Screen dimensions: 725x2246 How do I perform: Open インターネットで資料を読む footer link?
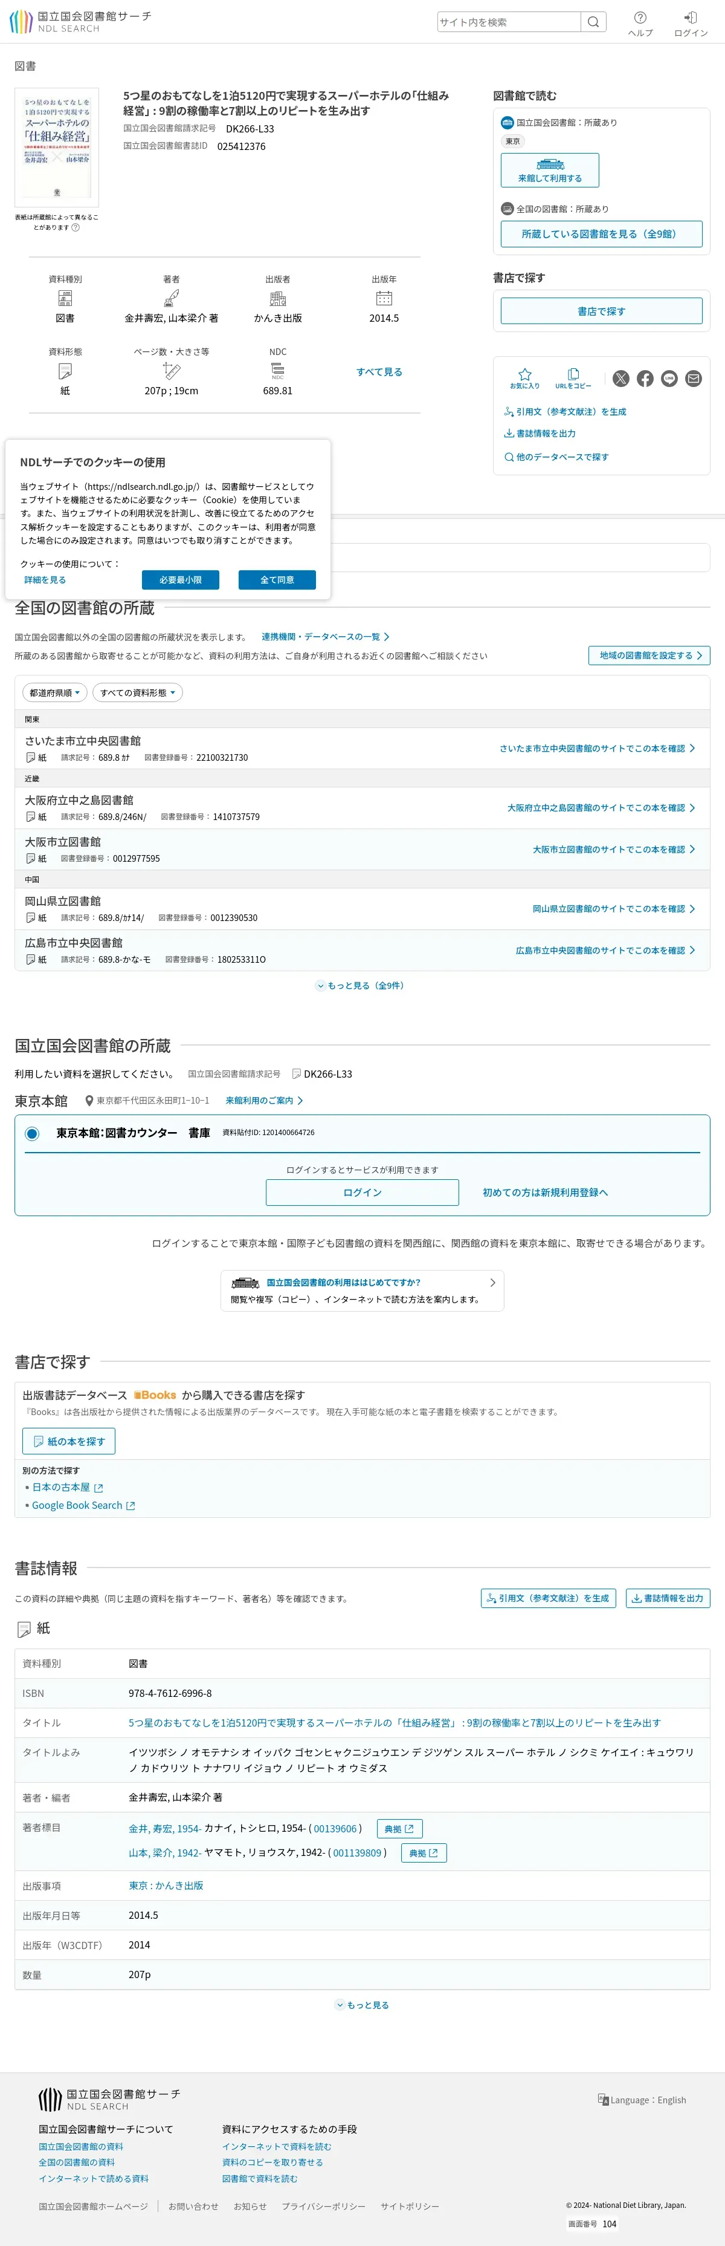coord(276,2147)
